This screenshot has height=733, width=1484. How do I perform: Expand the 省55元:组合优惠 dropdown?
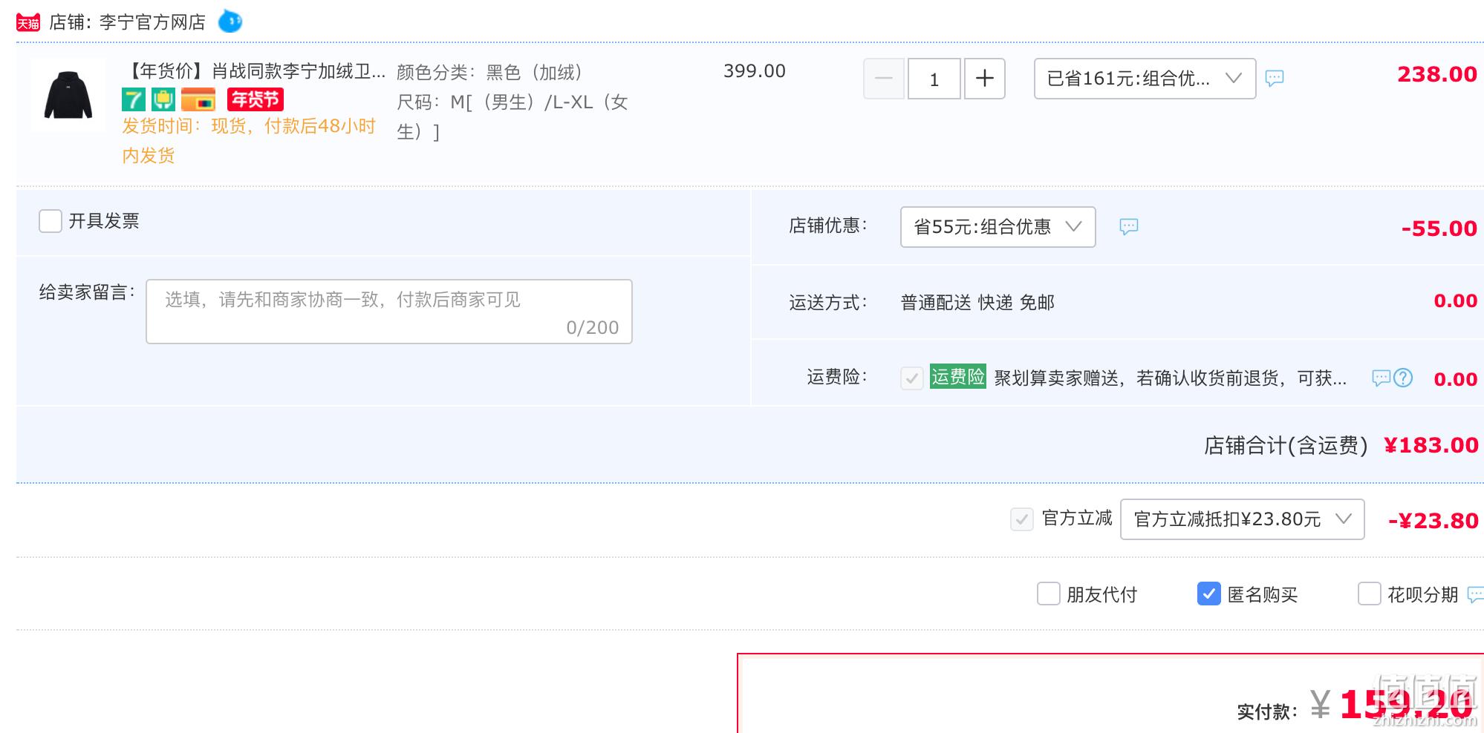[998, 227]
